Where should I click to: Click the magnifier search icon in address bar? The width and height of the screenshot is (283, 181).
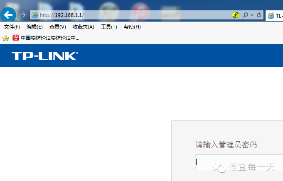pos(245,15)
